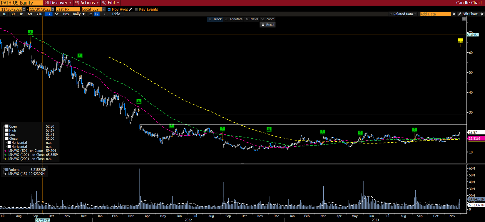Click the 14.84253M volume axis label
The image size is (485, 222).
[476, 199]
